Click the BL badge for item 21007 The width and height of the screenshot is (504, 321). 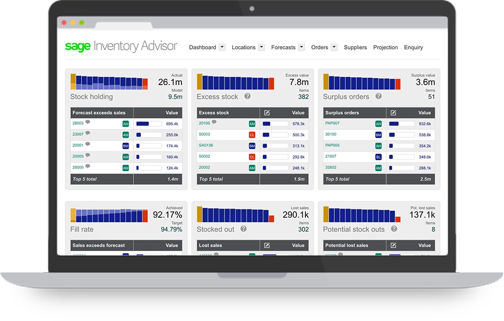click(379, 157)
